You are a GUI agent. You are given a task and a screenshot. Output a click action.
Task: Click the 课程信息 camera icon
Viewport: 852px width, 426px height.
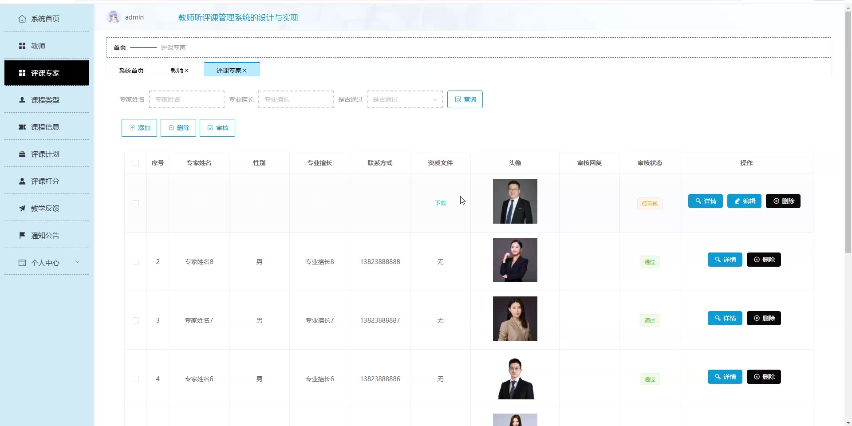coord(22,127)
